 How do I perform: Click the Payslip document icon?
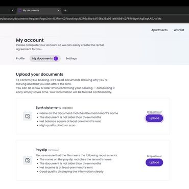point(28,160)
